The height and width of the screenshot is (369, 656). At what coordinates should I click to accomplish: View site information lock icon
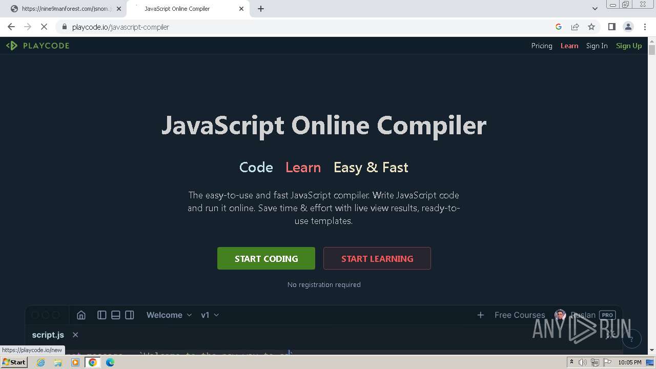pyautogui.click(x=64, y=27)
